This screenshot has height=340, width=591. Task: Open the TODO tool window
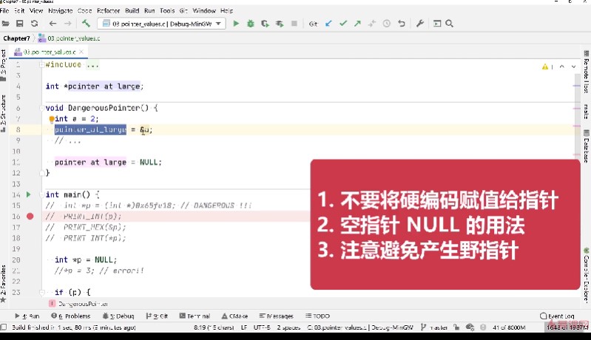[x=318, y=316]
